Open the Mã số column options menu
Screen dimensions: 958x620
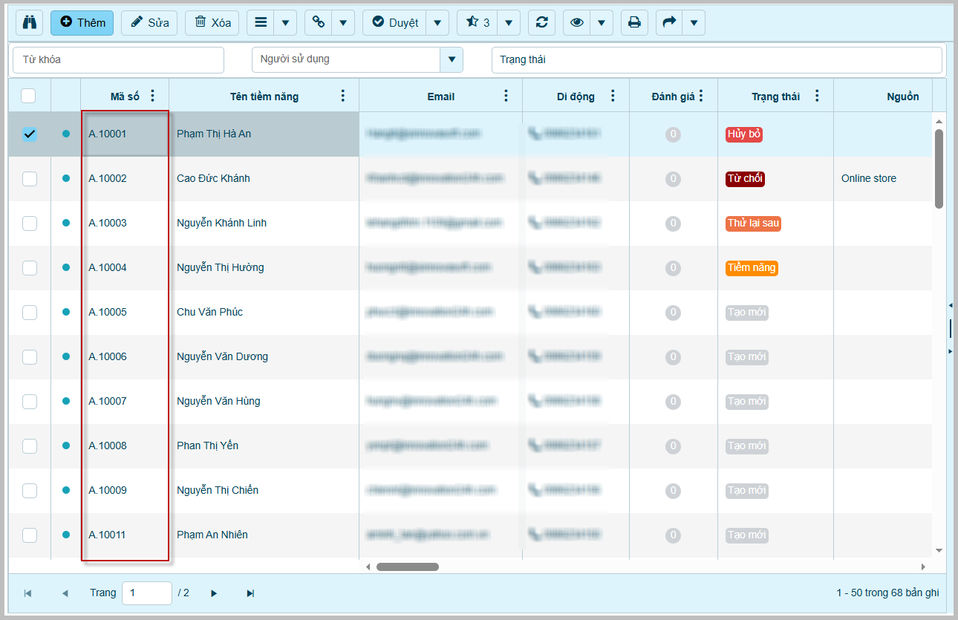point(153,96)
